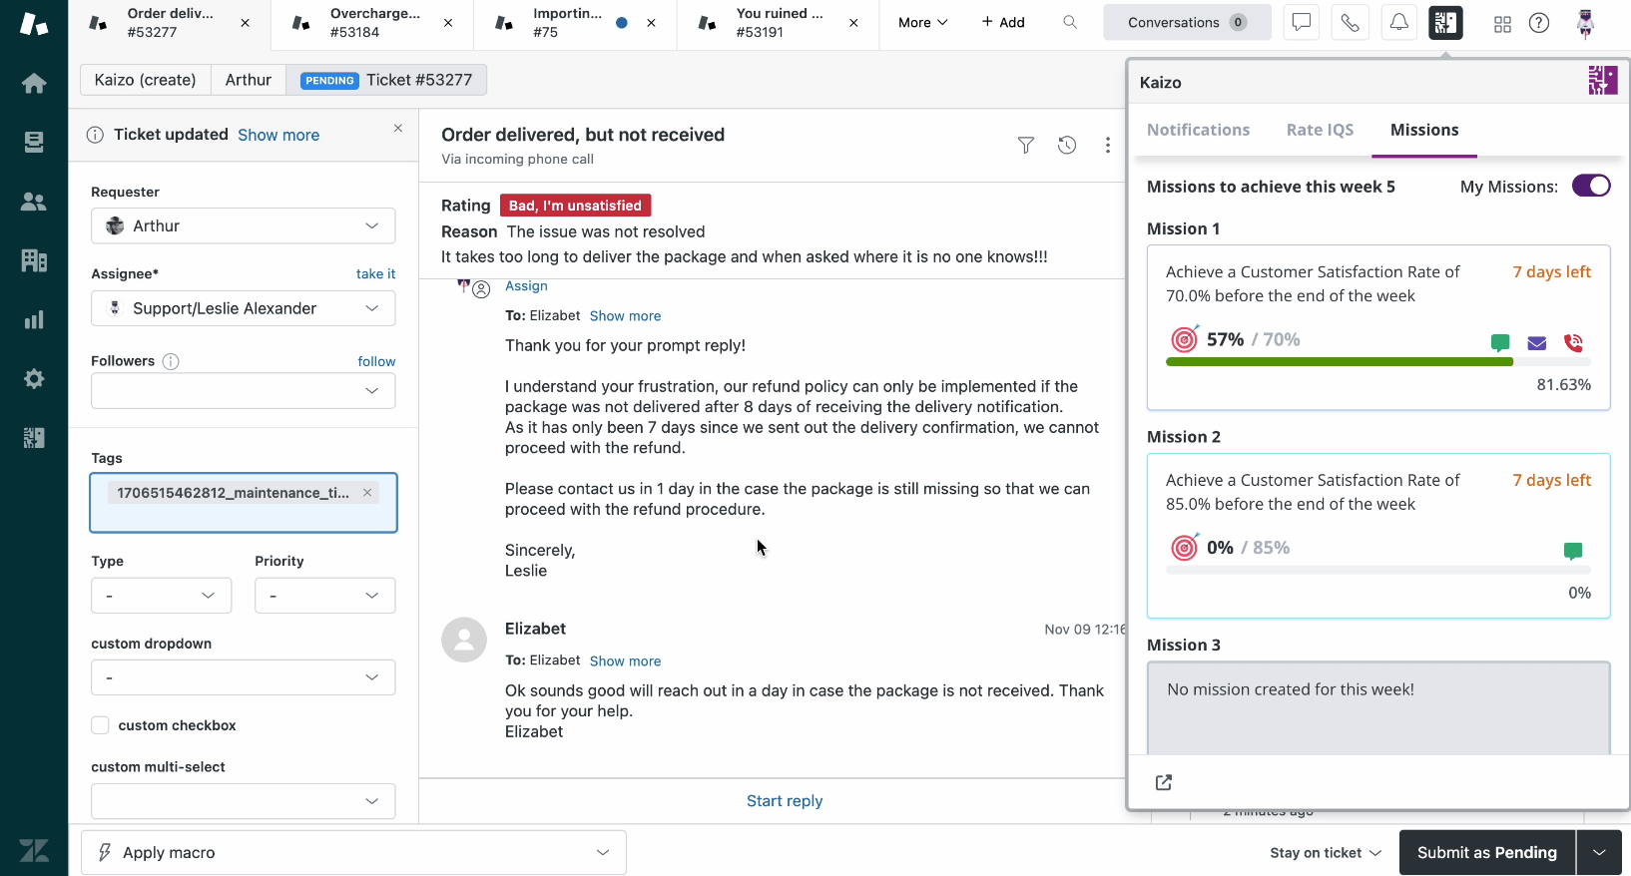The image size is (1631, 876).
Task: Open the Priority dropdown
Action: tap(325, 596)
